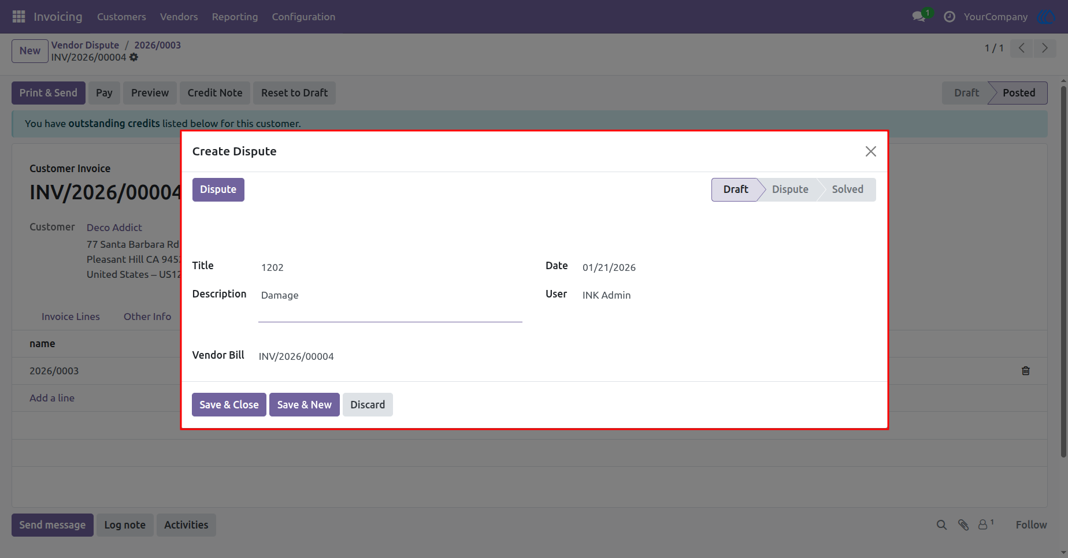Select Solved stage in dialog status bar
The width and height of the screenshot is (1068, 558).
tap(847, 189)
